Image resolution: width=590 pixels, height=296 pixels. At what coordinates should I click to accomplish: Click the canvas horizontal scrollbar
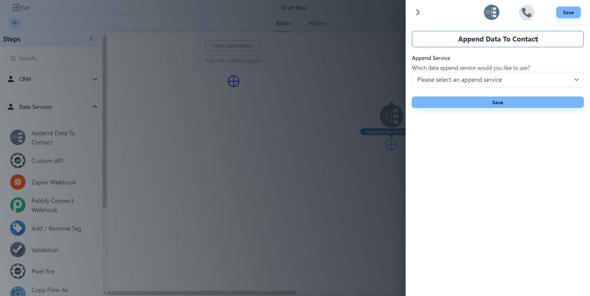pyautogui.click(x=202, y=293)
